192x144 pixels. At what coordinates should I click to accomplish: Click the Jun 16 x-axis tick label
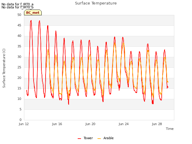click(x=57, y=124)
